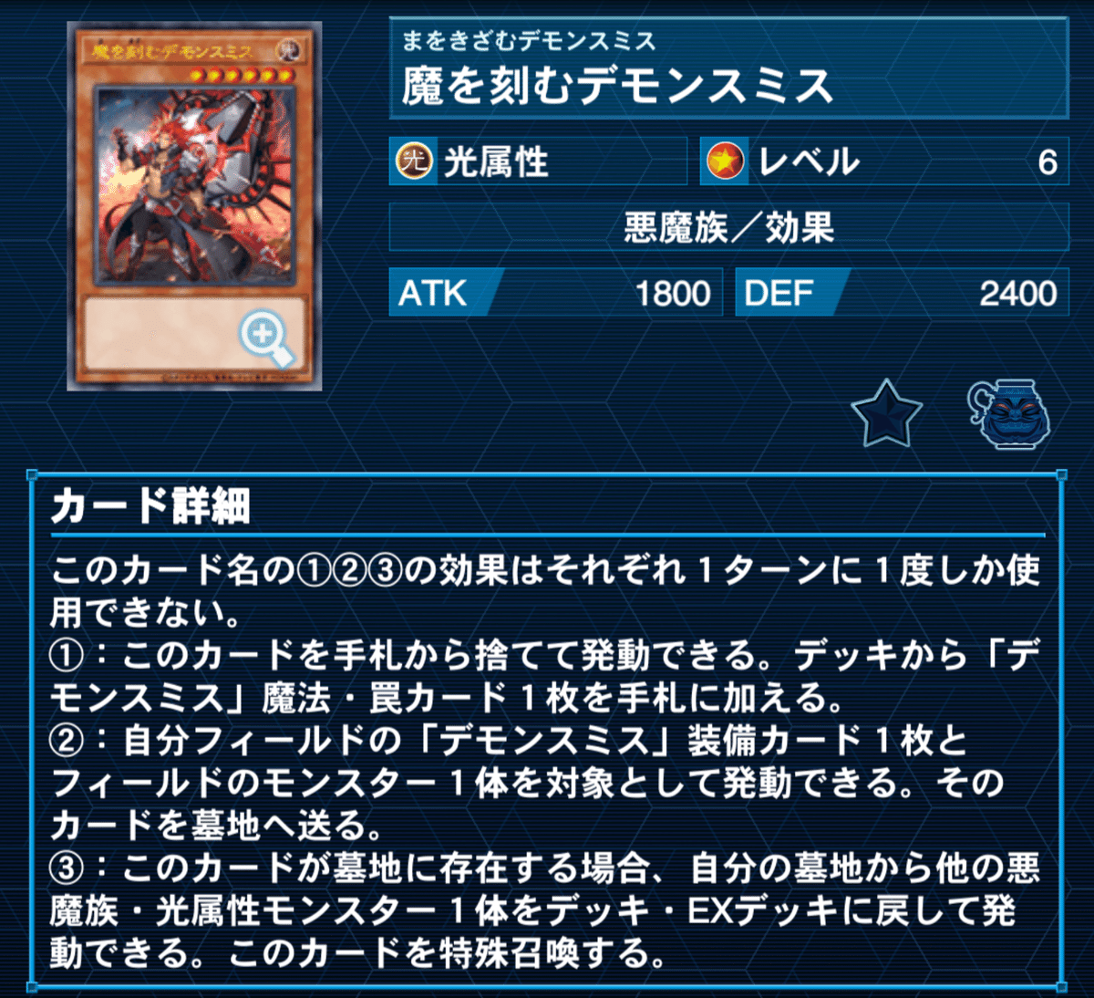The height and width of the screenshot is (998, 1094).
Task: Open the card image thumbnail
Action: pyautogui.click(x=194, y=208)
